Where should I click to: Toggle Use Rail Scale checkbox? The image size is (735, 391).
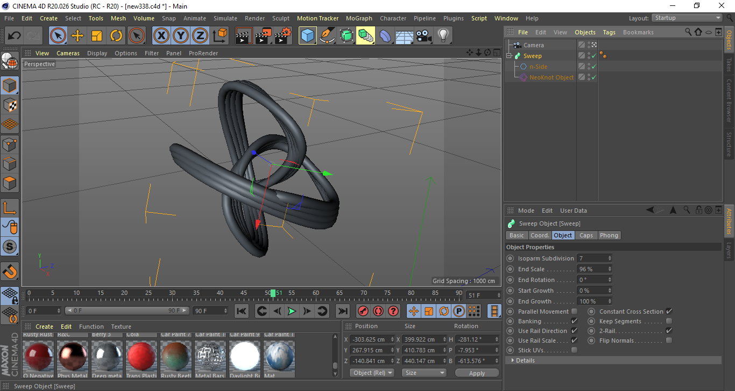574,341
